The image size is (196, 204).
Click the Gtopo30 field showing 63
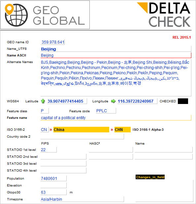pyautogui.click(x=53, y=192)
